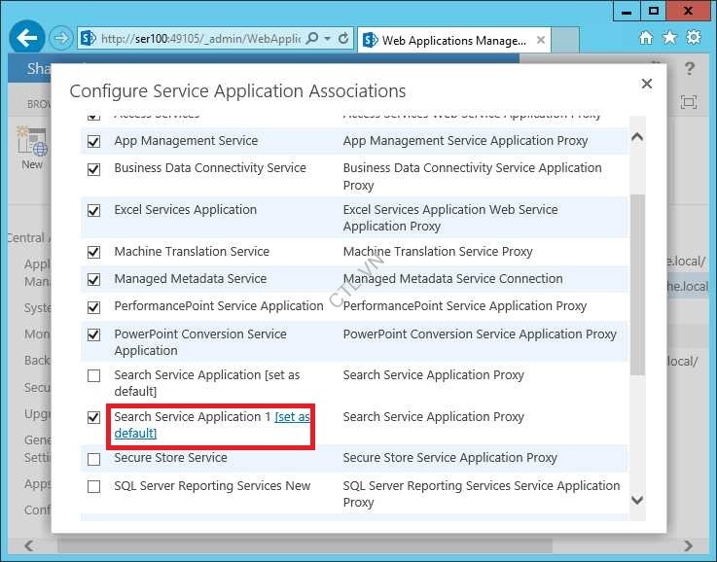Open favorites star icon
The height and width of the screenshot is (562, 717).
coord(669,38)
